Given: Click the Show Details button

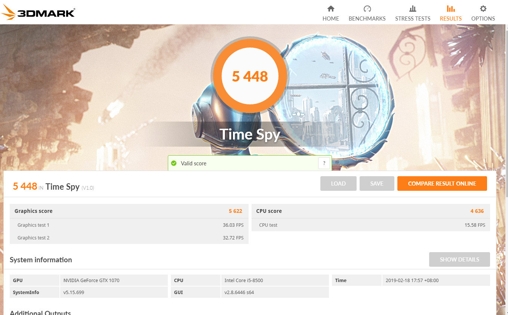Looking at the screenshot, I should coord(459,259).
